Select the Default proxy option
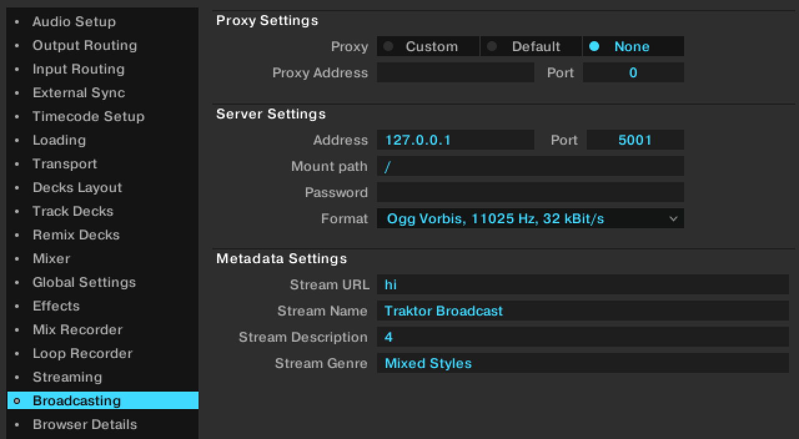This screenshot has width=799, height=439. pos(531,46)
